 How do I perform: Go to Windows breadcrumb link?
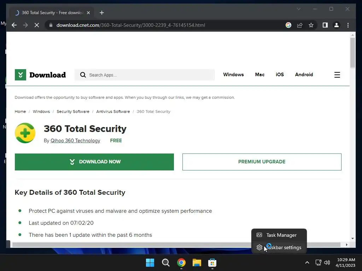41,112
